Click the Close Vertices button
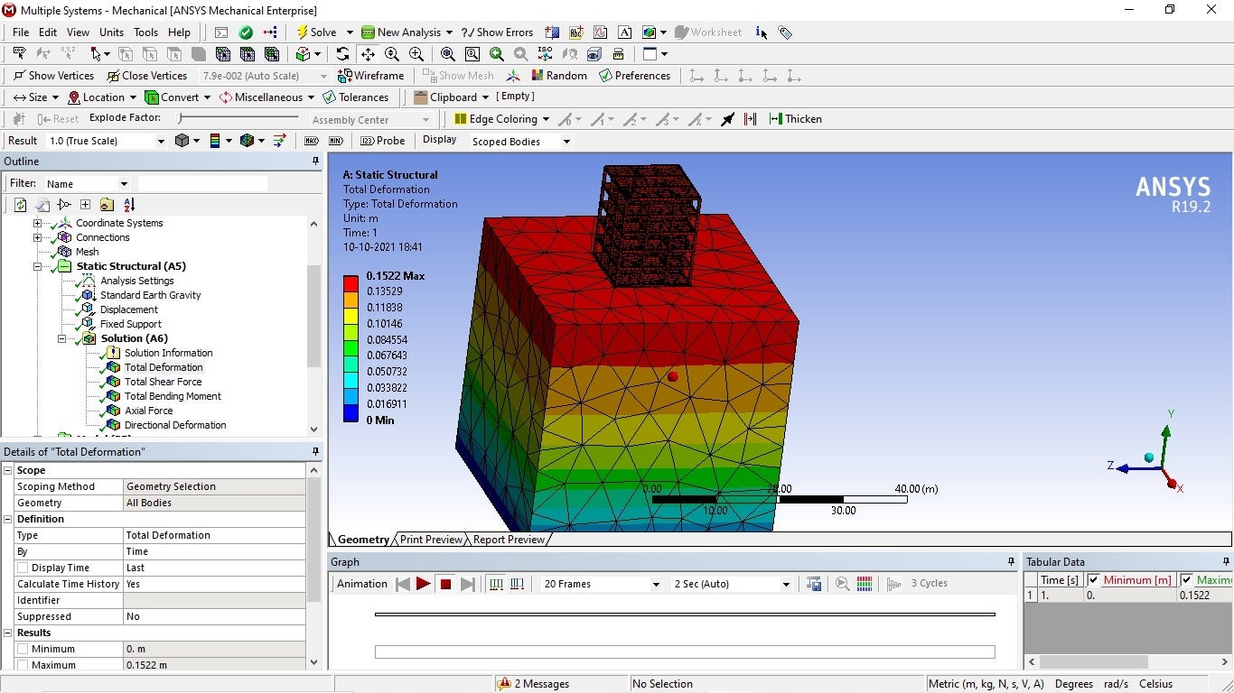 click(147, 76)
